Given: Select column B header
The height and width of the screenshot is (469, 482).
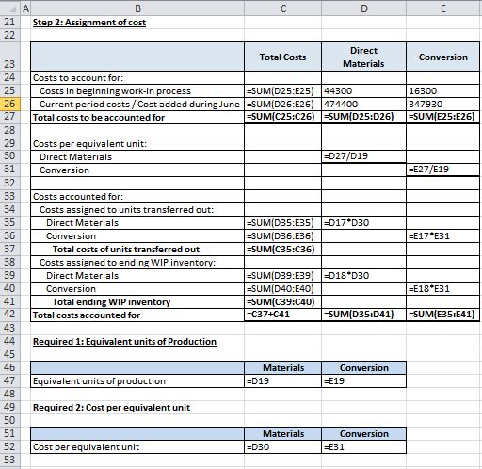Looking at the screenshot, I should [137, 8].
